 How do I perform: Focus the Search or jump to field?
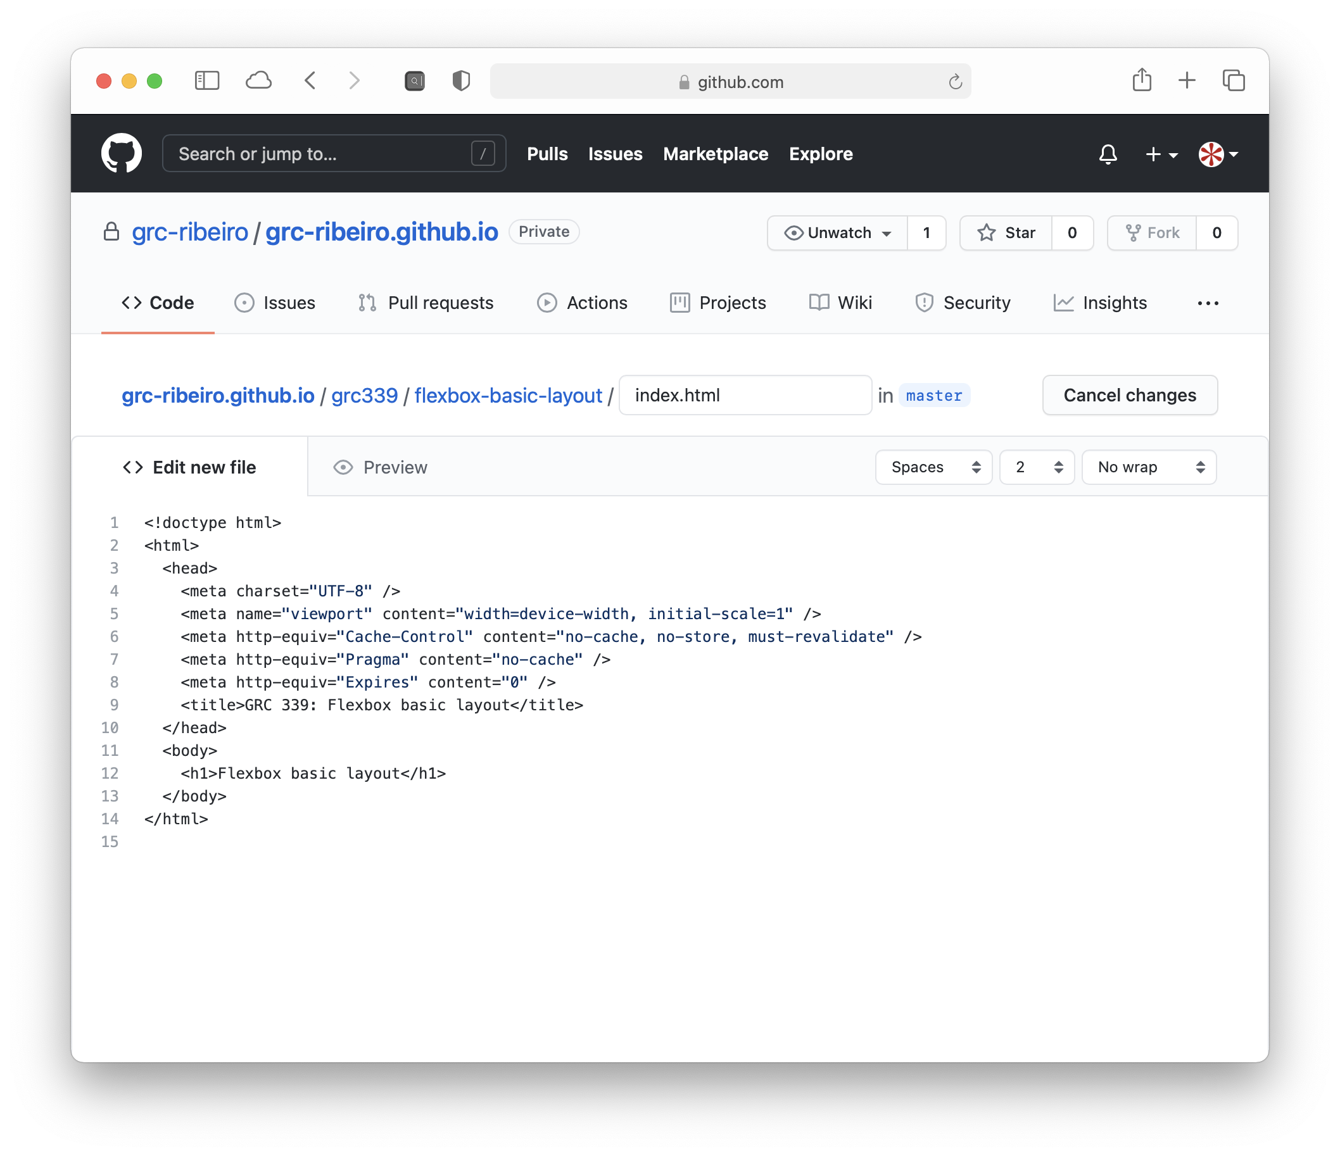pyautogui.click(x=333, y=153)
